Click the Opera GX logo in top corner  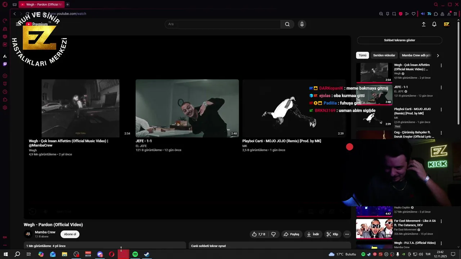tap(5, 4)
